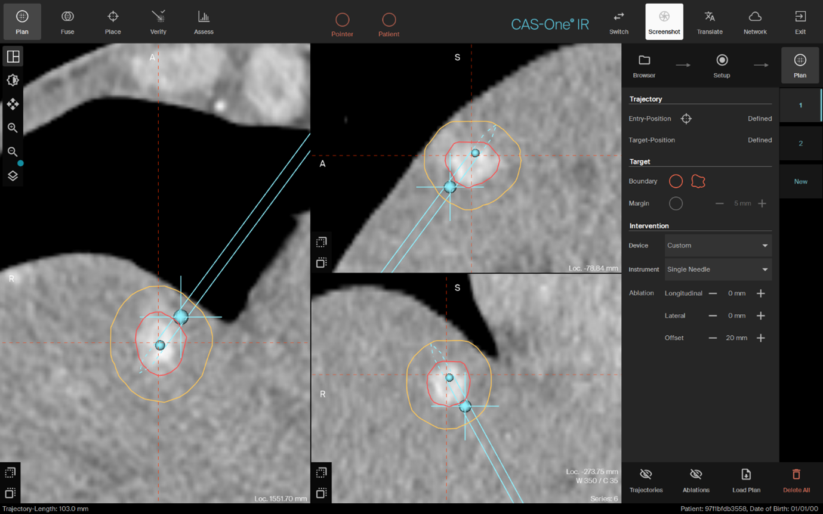The image size is (823, 514).
Task: Open the Instrument dropdown showing Single Needle
Action: pyautogui.click(x=718, y=269)
